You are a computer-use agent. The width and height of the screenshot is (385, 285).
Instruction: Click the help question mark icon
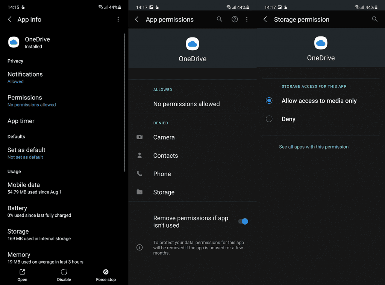[x=234, y=19]
